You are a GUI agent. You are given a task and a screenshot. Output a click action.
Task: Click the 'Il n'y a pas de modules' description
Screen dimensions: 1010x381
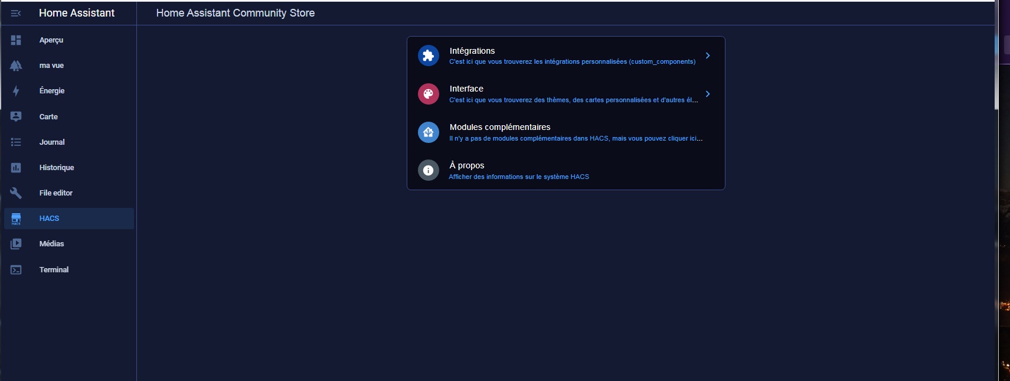tap(576, 138)
